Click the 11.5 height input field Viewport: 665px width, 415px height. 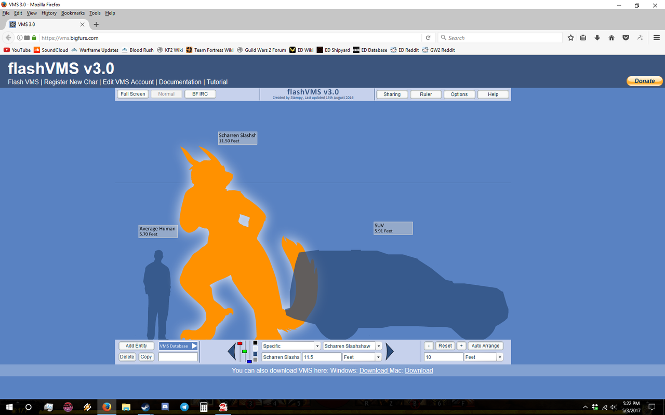(321, 357)
